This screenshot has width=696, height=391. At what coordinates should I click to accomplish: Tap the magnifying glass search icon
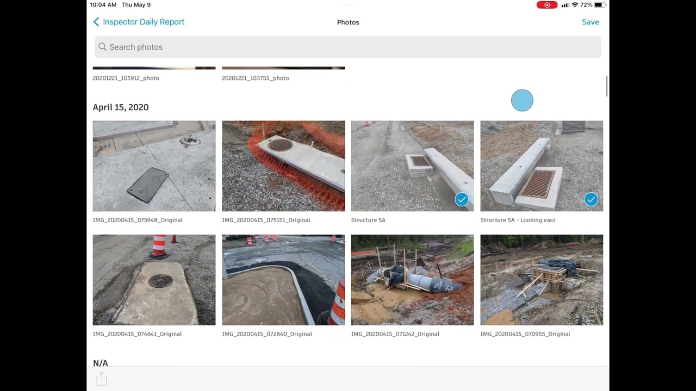click(x=102, y=47)
